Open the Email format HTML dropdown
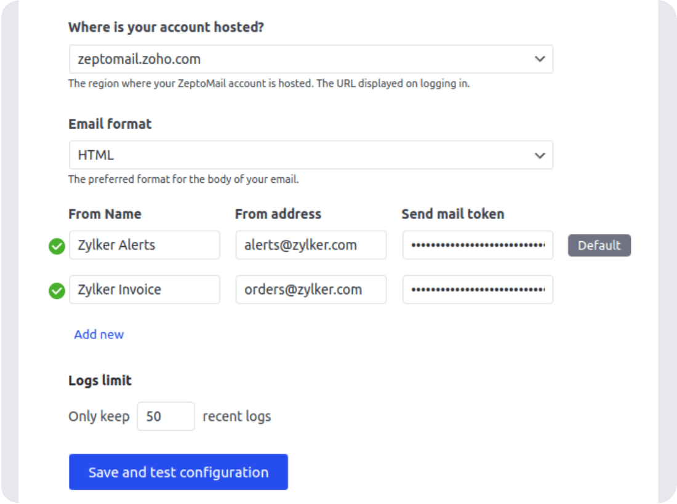The image size is (677, 504). (311, 155)
